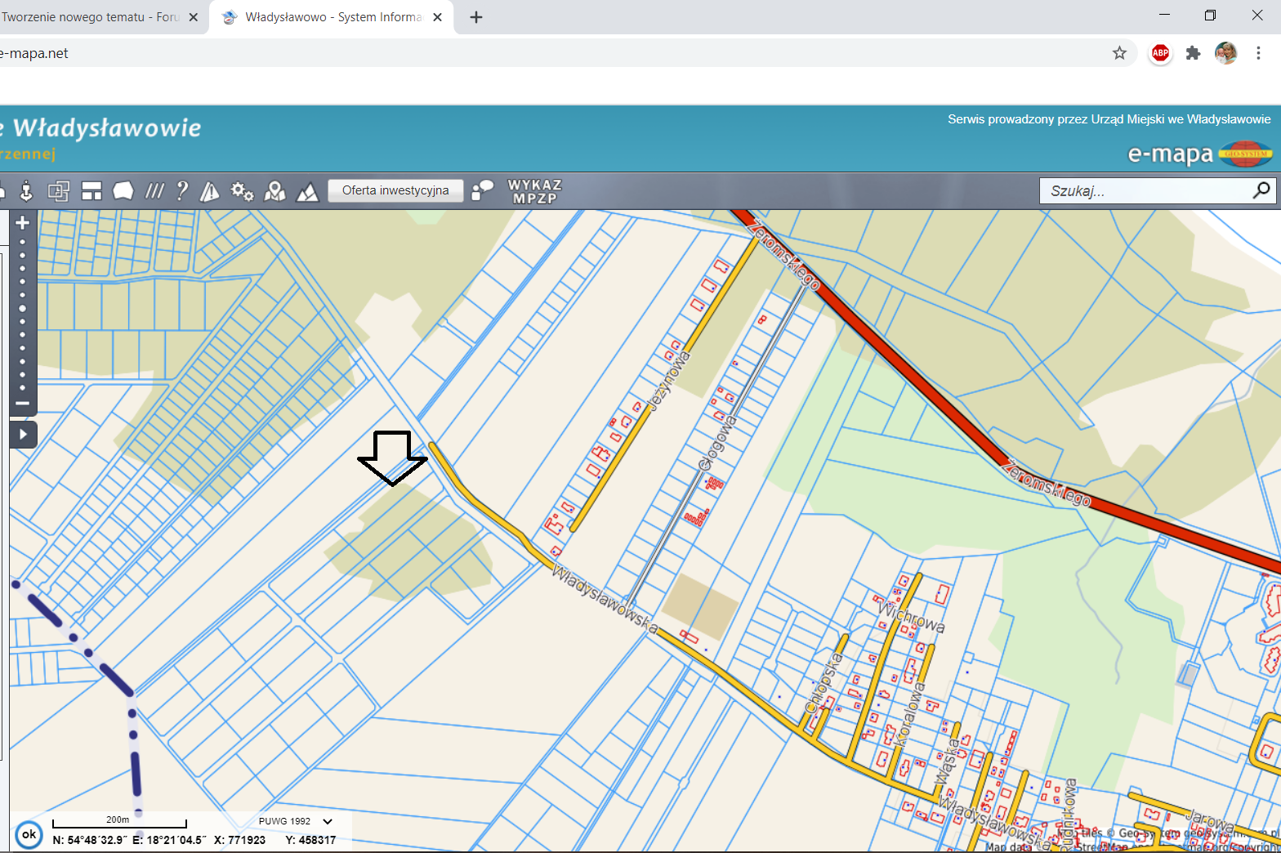Select the polygon area tool
The height and width of the screenshot is (853, 1281).
(x=123, y=191)
